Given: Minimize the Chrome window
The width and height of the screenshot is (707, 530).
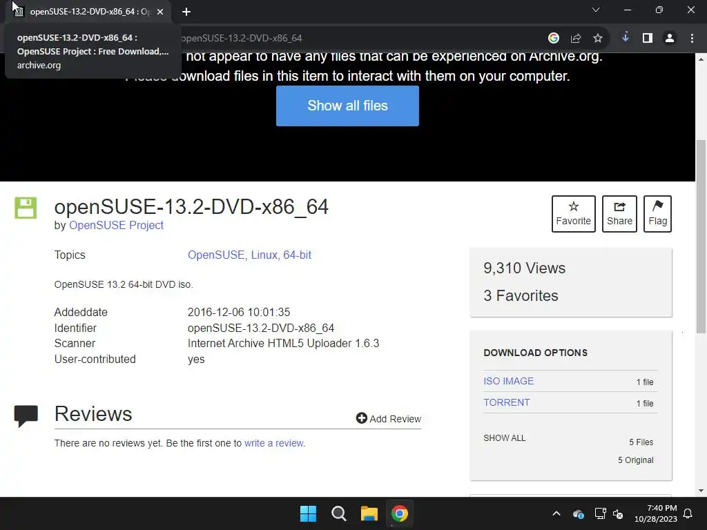Looking at the screenshot, I should (x=627, y=10).
